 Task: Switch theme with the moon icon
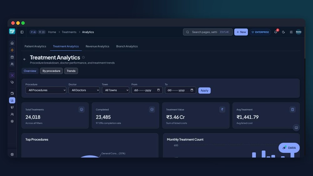coord(284,32)
